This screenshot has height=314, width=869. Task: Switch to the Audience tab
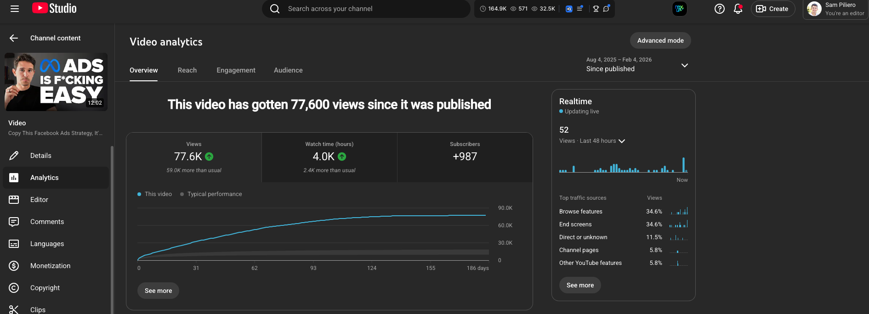click(x=288, y=70)
